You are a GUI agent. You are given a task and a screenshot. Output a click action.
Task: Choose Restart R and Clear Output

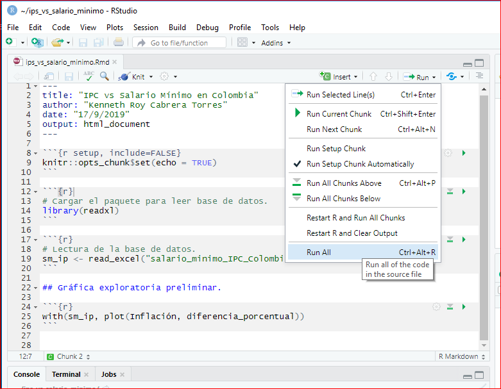pyautogui.click(x=363, y=233)
